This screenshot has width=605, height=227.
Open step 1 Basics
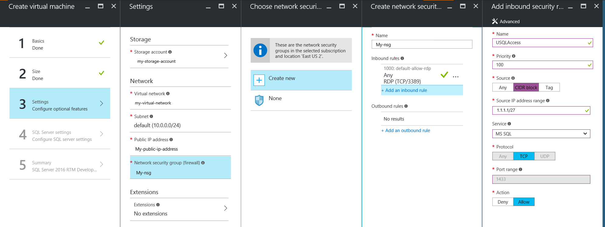point(60,43)
